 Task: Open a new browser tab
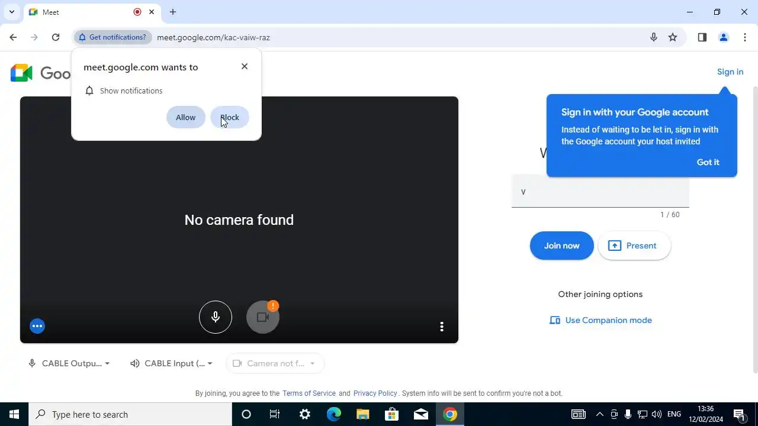(173, 12)
